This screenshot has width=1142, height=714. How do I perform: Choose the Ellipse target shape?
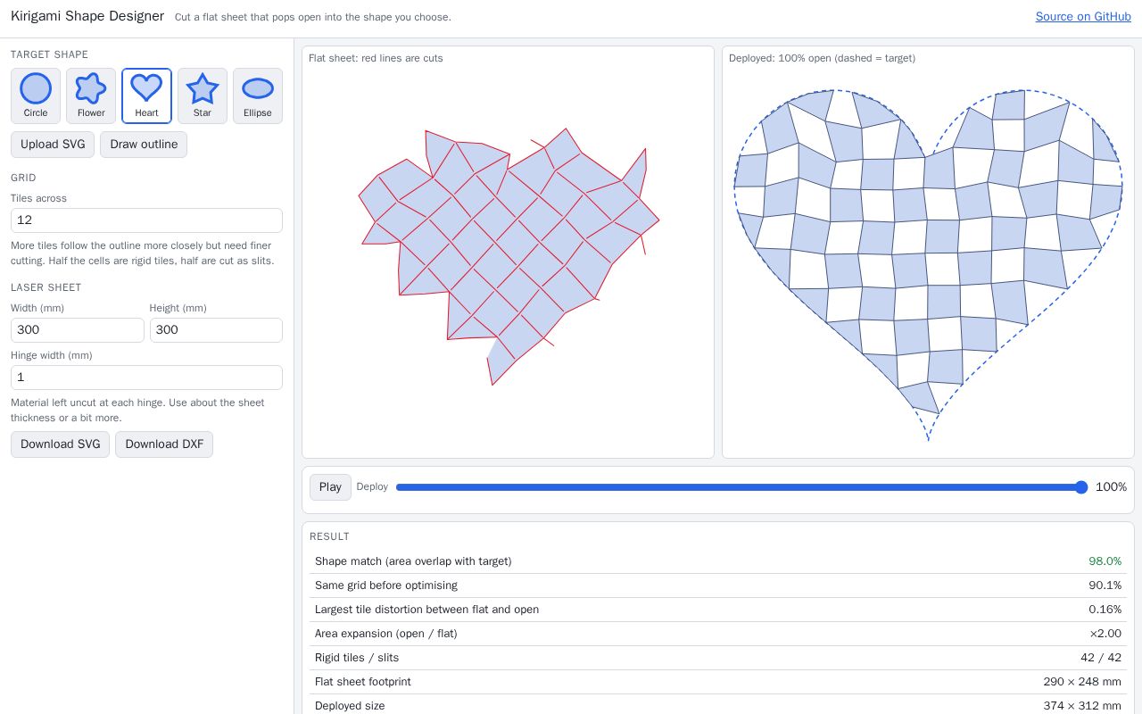click(x=258, y=95)
